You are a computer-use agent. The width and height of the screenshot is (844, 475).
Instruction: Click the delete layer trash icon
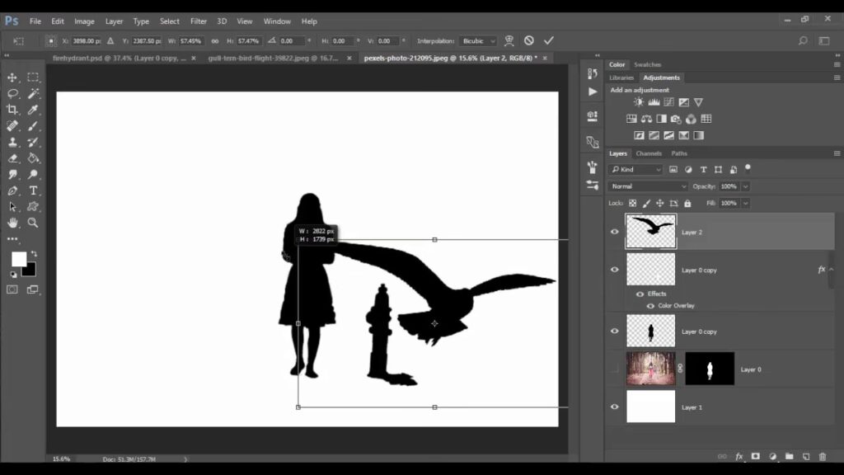(x=822, y=456)
